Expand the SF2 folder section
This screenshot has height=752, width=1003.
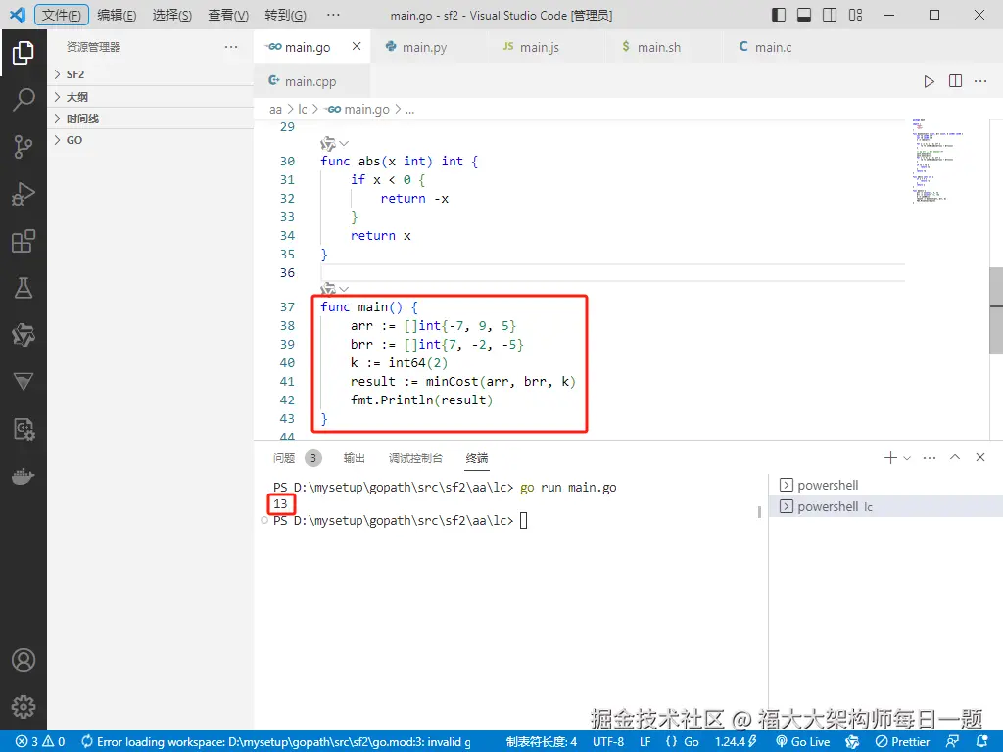pyautogui.click(x=151, y=74)
